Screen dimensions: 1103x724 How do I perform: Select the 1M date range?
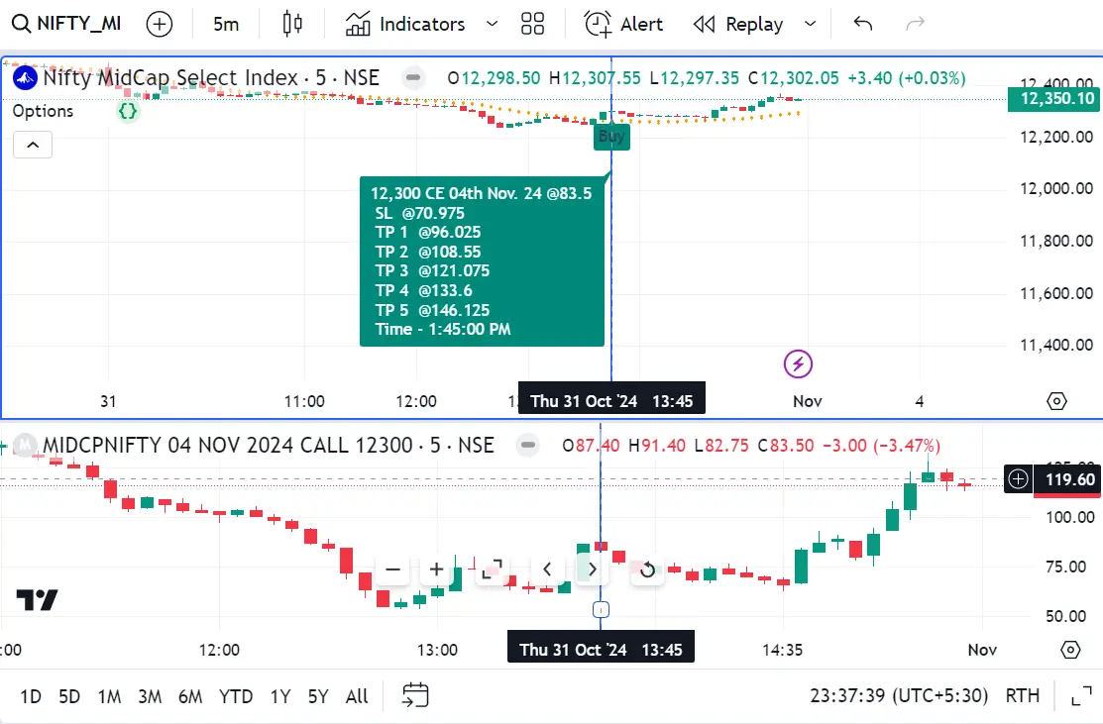tap(109, 696)
